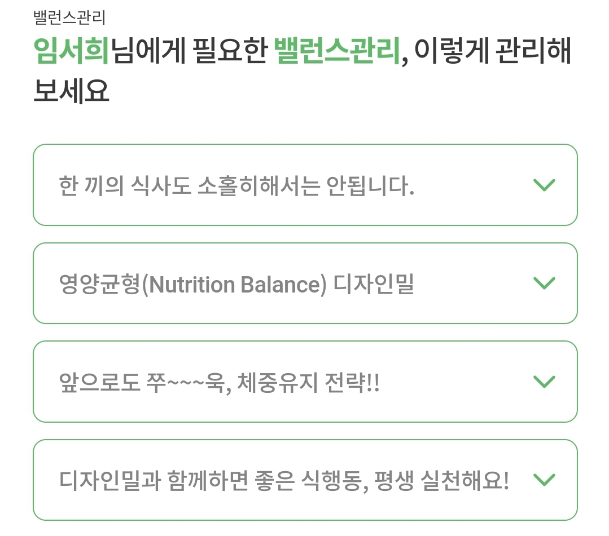Screen dimensions: 609x536
Task: Click the English words Nutrition Balance
Action: [x=238, y=284]
